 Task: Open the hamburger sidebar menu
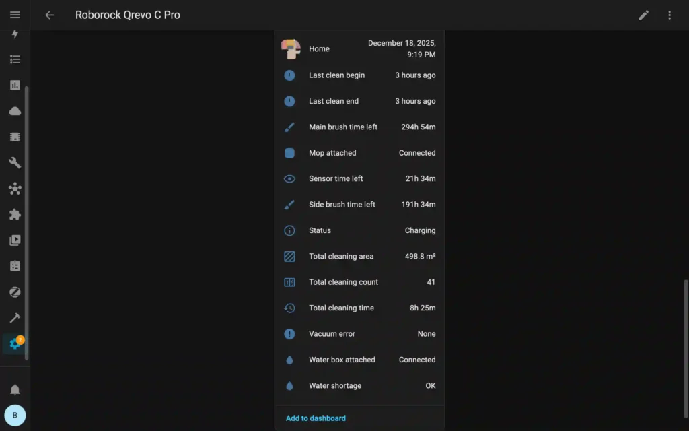tap(15, 15)
